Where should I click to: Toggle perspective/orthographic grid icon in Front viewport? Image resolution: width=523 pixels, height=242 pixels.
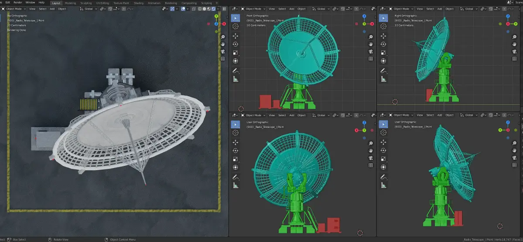(x=370, y=58)
